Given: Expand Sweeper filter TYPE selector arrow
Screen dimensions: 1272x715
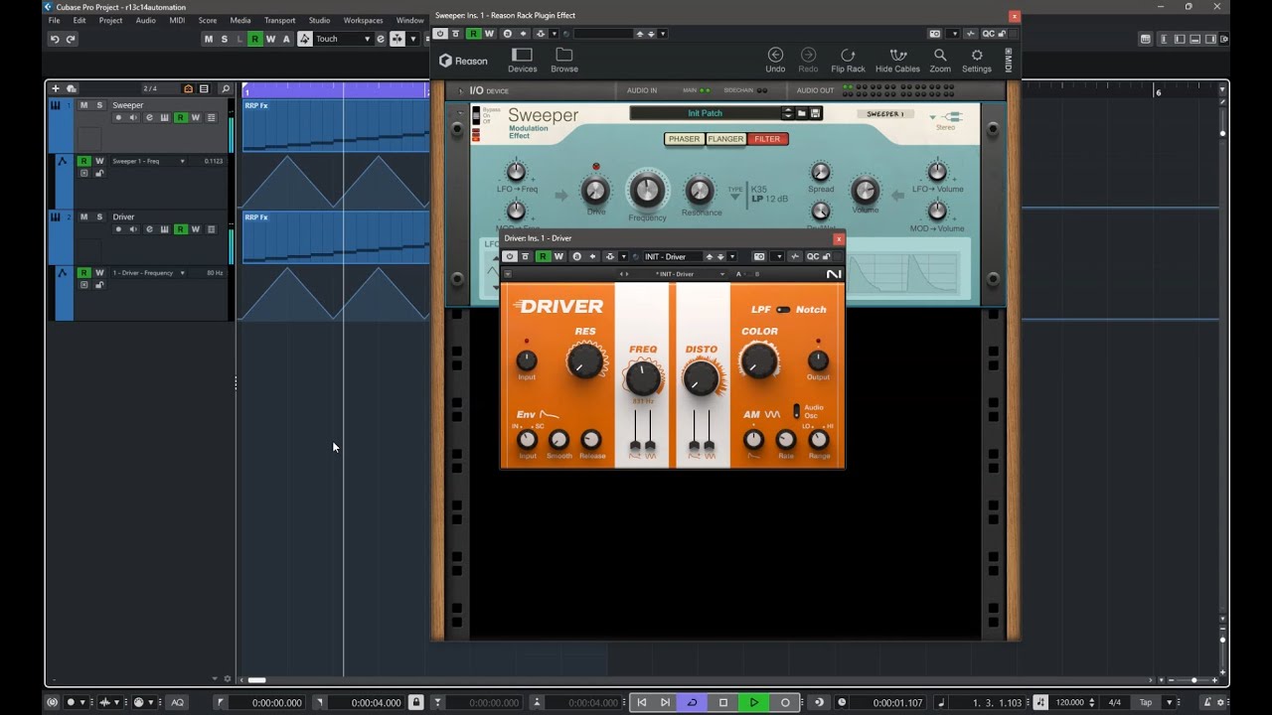Looking at the screenshot, I should (x=736, y=197).
